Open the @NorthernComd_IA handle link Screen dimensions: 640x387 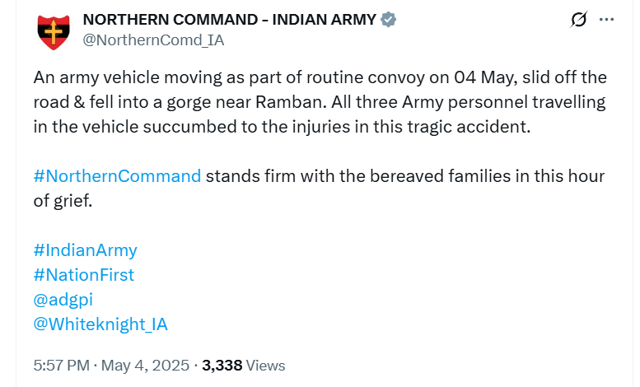[153, 39]
